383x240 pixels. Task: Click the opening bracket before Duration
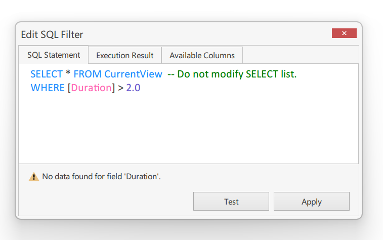click(x=69, y=88)
